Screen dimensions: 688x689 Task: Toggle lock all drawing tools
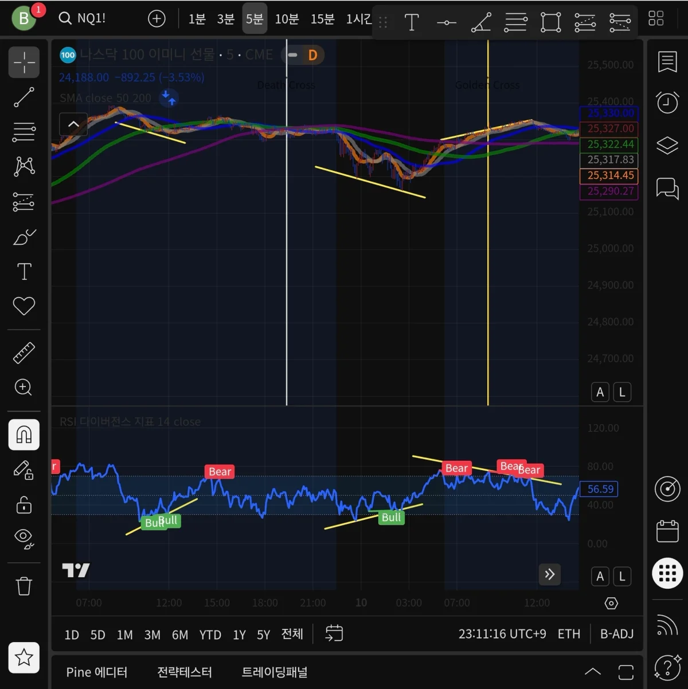click(x=24, y=505)
